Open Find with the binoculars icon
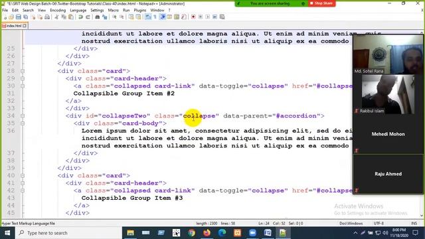Screen dimensions: 425x239 point(98,17)
